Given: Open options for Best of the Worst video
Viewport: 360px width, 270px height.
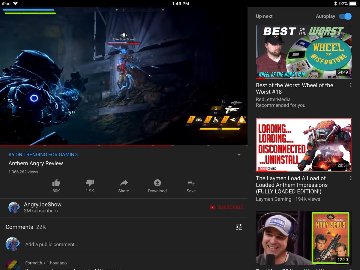Looking at the screenshot, I should (x=351, y=85).
